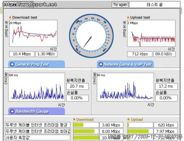Click the orange Download test bullet icon
The width and height of the screenshot is (184, 141).
10,17
